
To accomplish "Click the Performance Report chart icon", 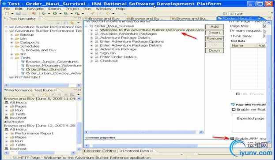I will (12, 134).
